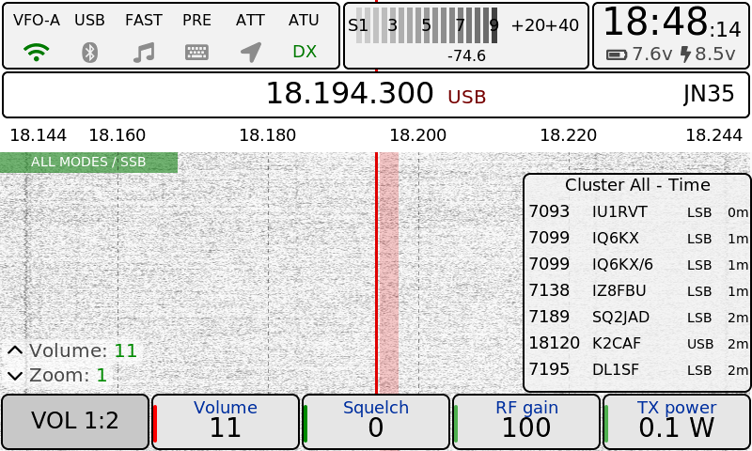Click the music note audio icon

click(144, 53)
